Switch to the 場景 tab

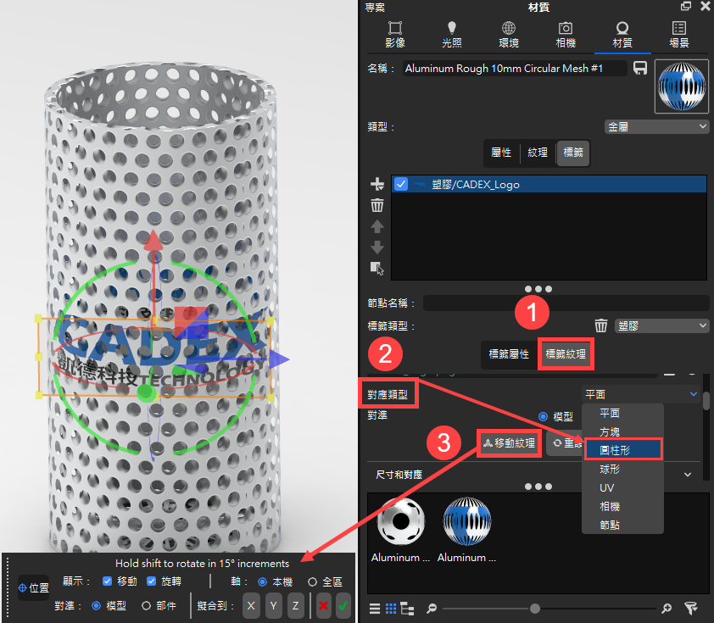click(x=679, y=35)
